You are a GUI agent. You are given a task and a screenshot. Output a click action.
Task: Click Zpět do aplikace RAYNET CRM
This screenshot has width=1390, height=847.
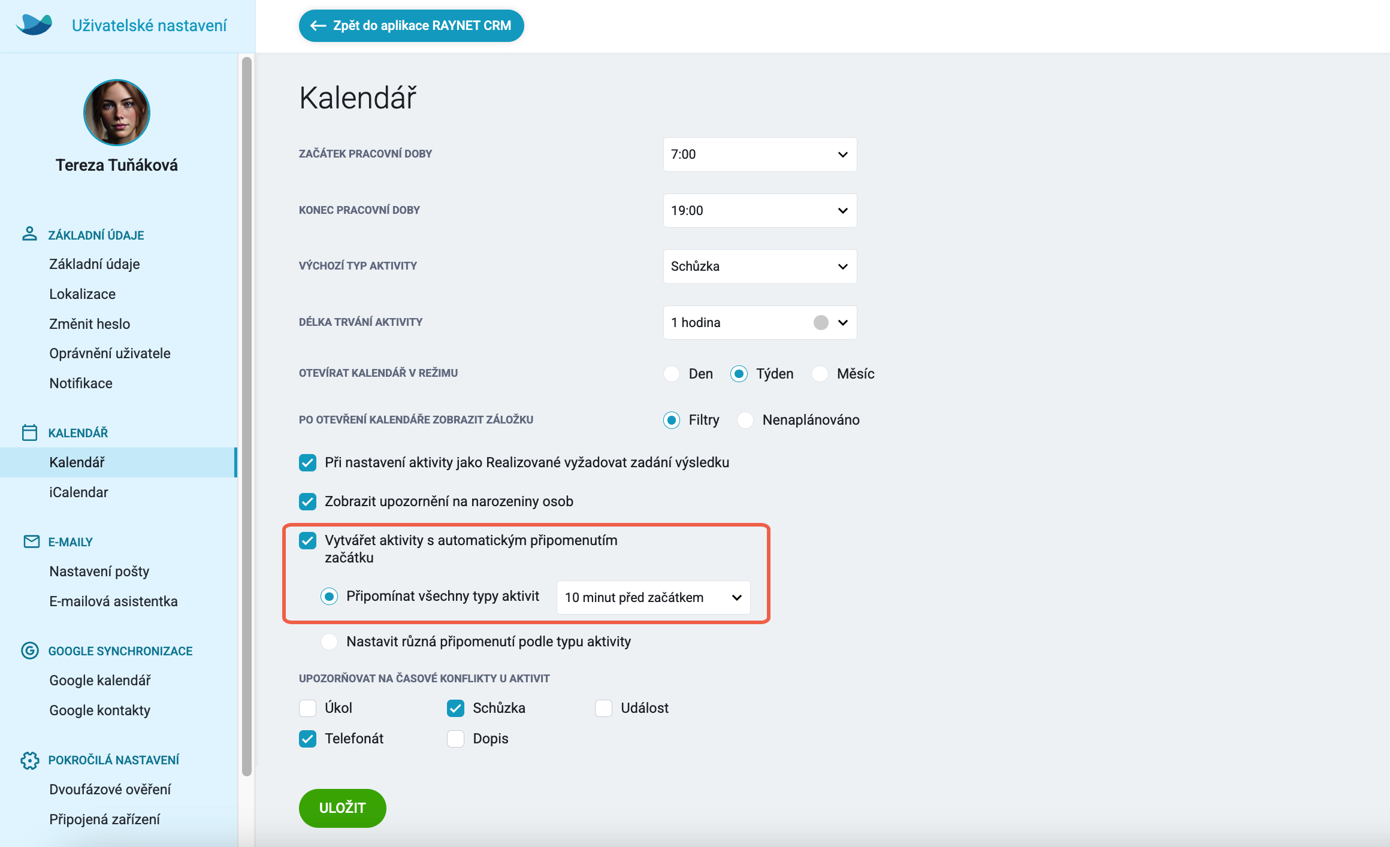411,26
